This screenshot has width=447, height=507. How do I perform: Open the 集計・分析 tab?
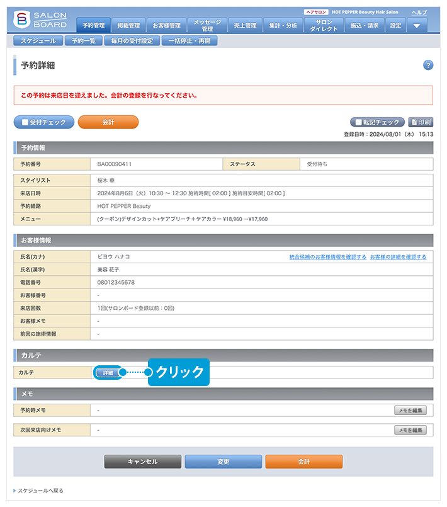(x=283, y=25)
